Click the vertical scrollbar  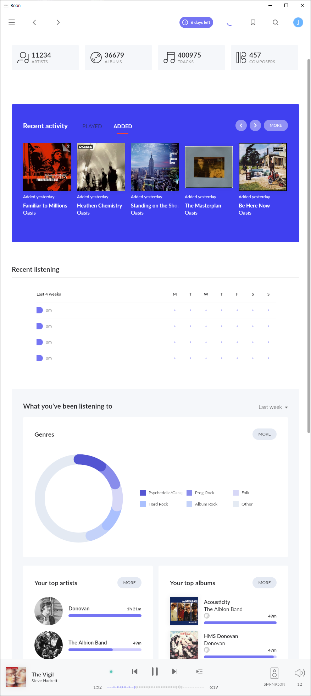coord(309,245)
